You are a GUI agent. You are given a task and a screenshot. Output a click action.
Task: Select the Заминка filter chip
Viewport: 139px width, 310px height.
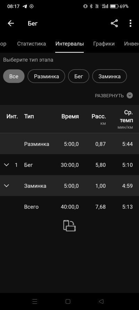click(109, 76)
